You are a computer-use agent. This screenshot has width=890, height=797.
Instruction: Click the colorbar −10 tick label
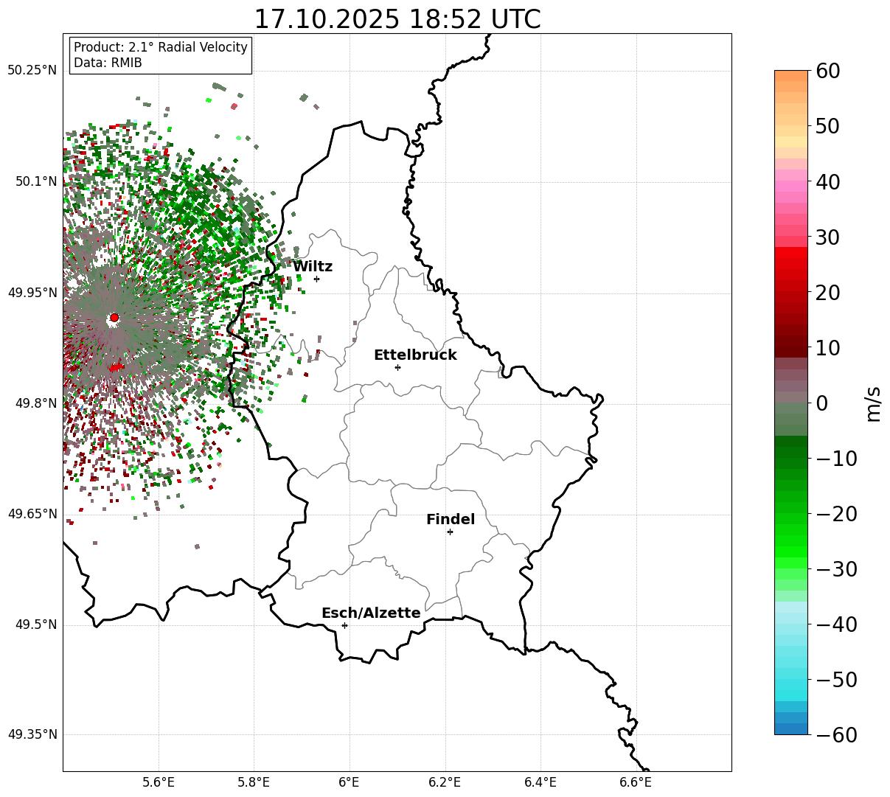tap(836, 459)
